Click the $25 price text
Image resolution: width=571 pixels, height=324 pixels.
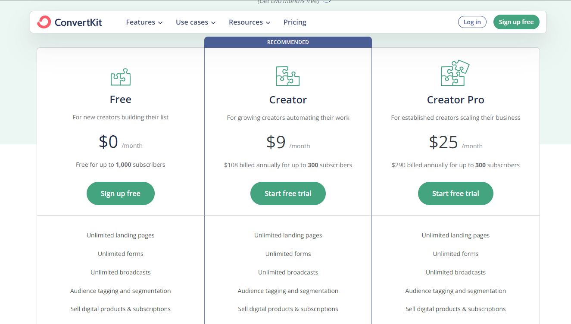coord(443,142)
